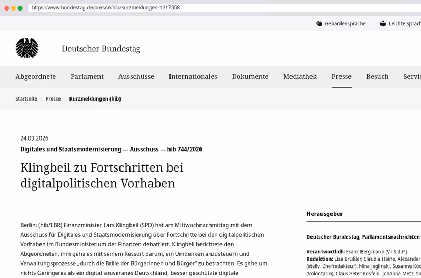Viewport: 421px width, 278px height.
Task: Click the browser address bar URL
Action: [x=106, y=8]
